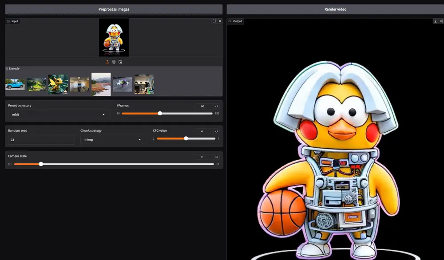The image size is (444, 260).
Task: Expand input image to fullscreen
Action: tap(214, 21)
